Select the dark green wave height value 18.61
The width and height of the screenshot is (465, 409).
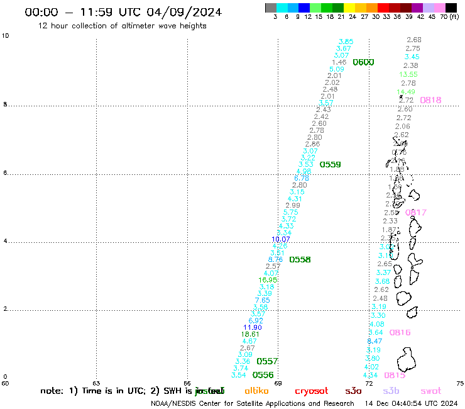point(250,334)
